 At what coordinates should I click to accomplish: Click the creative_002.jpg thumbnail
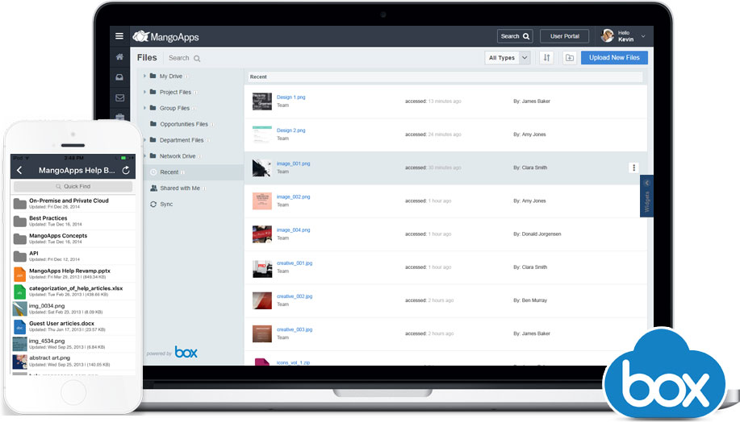click(262, 300)
